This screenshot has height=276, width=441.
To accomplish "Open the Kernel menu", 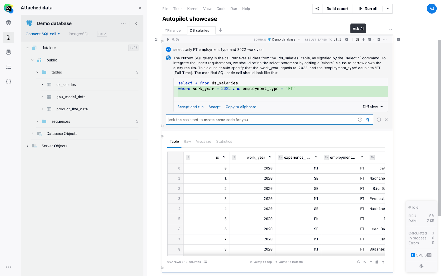I will tap(193, 9).
